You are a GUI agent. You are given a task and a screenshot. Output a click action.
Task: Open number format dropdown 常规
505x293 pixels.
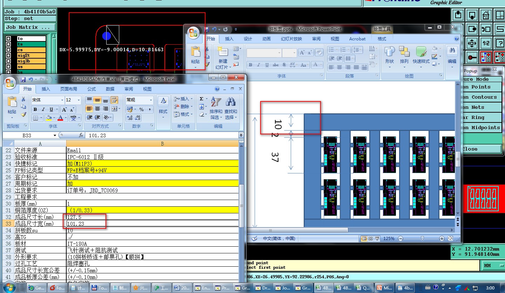(x=151, y=100)
